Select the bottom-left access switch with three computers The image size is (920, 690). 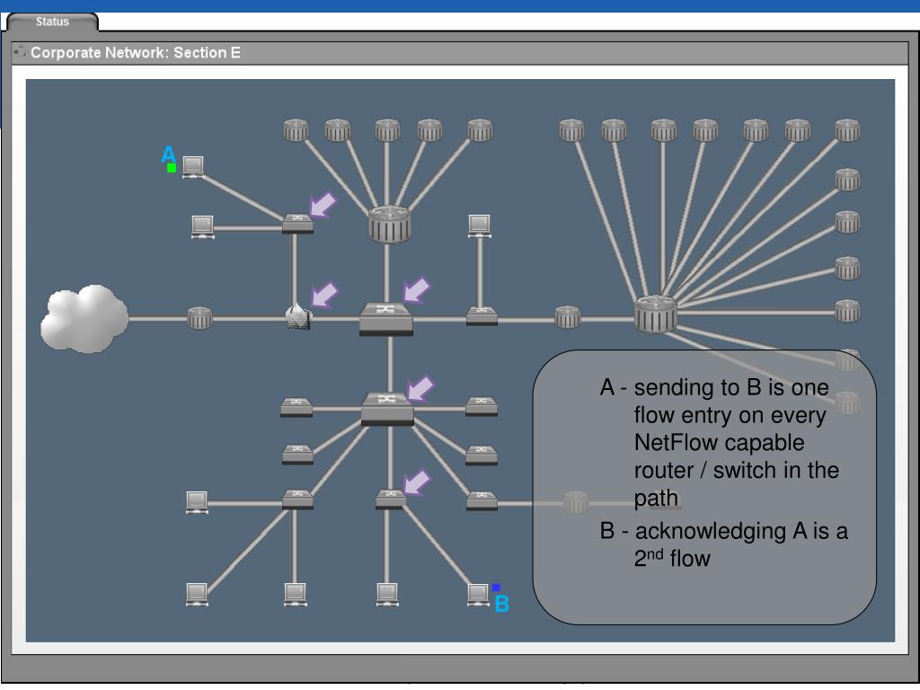point(297,500)
